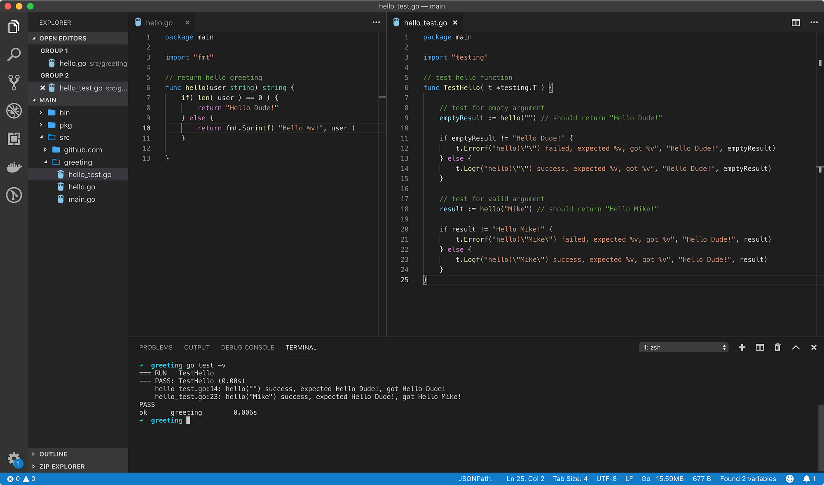This screenshot has width=824, height=485.
Task: Close the hello_test.go editor tab
Action: click(x=455, y=23)
